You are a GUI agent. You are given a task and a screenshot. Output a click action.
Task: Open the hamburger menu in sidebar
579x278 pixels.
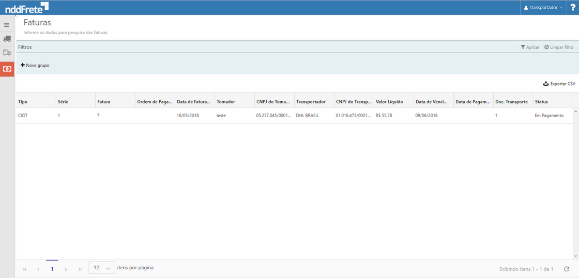[7, 25]
